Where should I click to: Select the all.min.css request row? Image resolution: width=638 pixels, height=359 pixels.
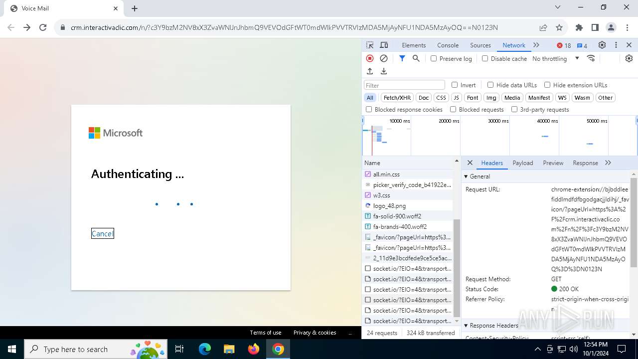tap(408, 174)
